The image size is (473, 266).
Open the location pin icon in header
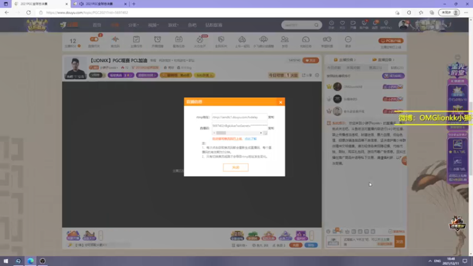386,24
